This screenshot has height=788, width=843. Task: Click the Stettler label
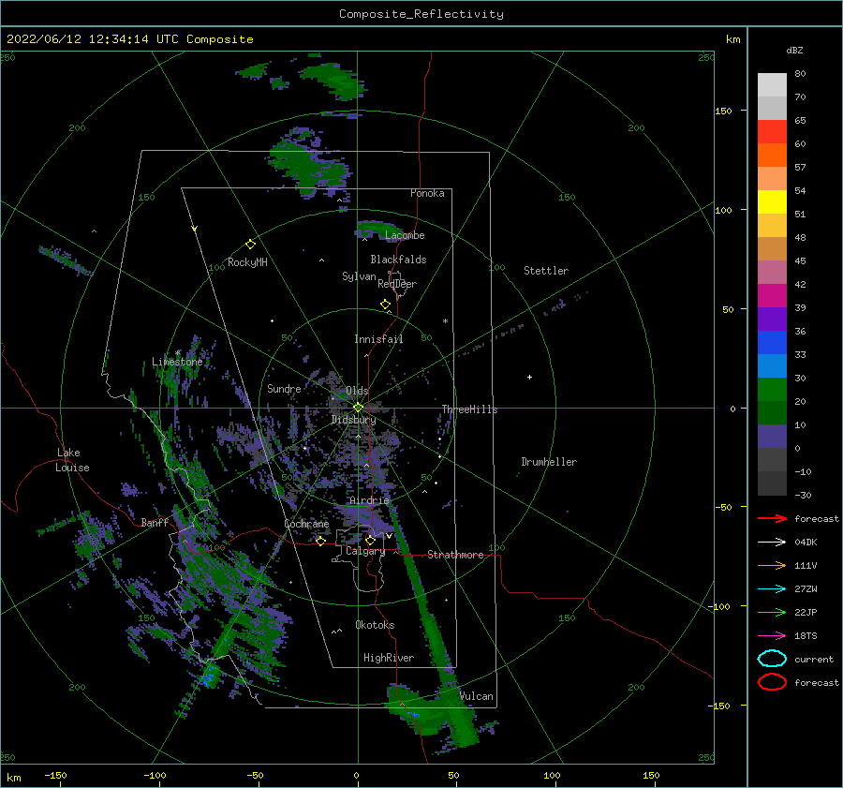(546, 271)
